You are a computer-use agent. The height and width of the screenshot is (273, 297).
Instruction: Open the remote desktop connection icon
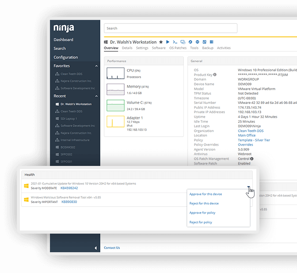[183, 42]
